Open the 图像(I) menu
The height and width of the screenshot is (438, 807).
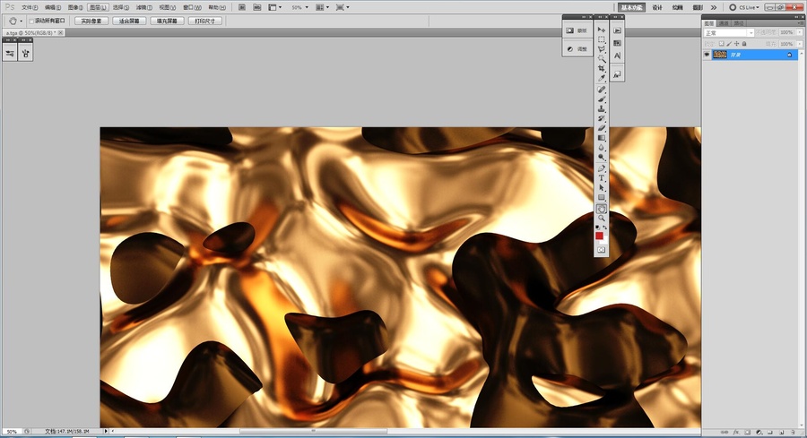75,8
